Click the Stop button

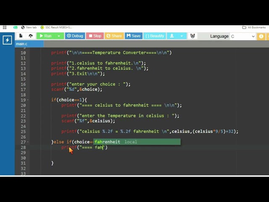pyautogui.click(x=95, y=36)
